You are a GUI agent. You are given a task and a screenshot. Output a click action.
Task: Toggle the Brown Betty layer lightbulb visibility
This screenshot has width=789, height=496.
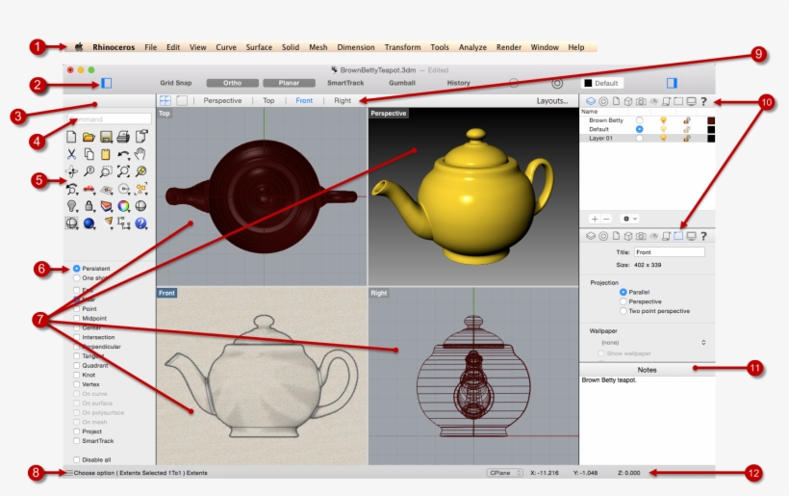[663, 120]
